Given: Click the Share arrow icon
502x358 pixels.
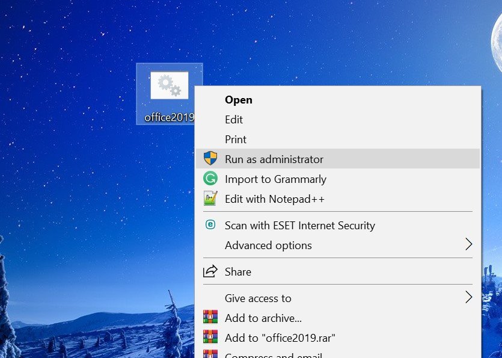Looking at the screenshot, I should tap(210, 271).
